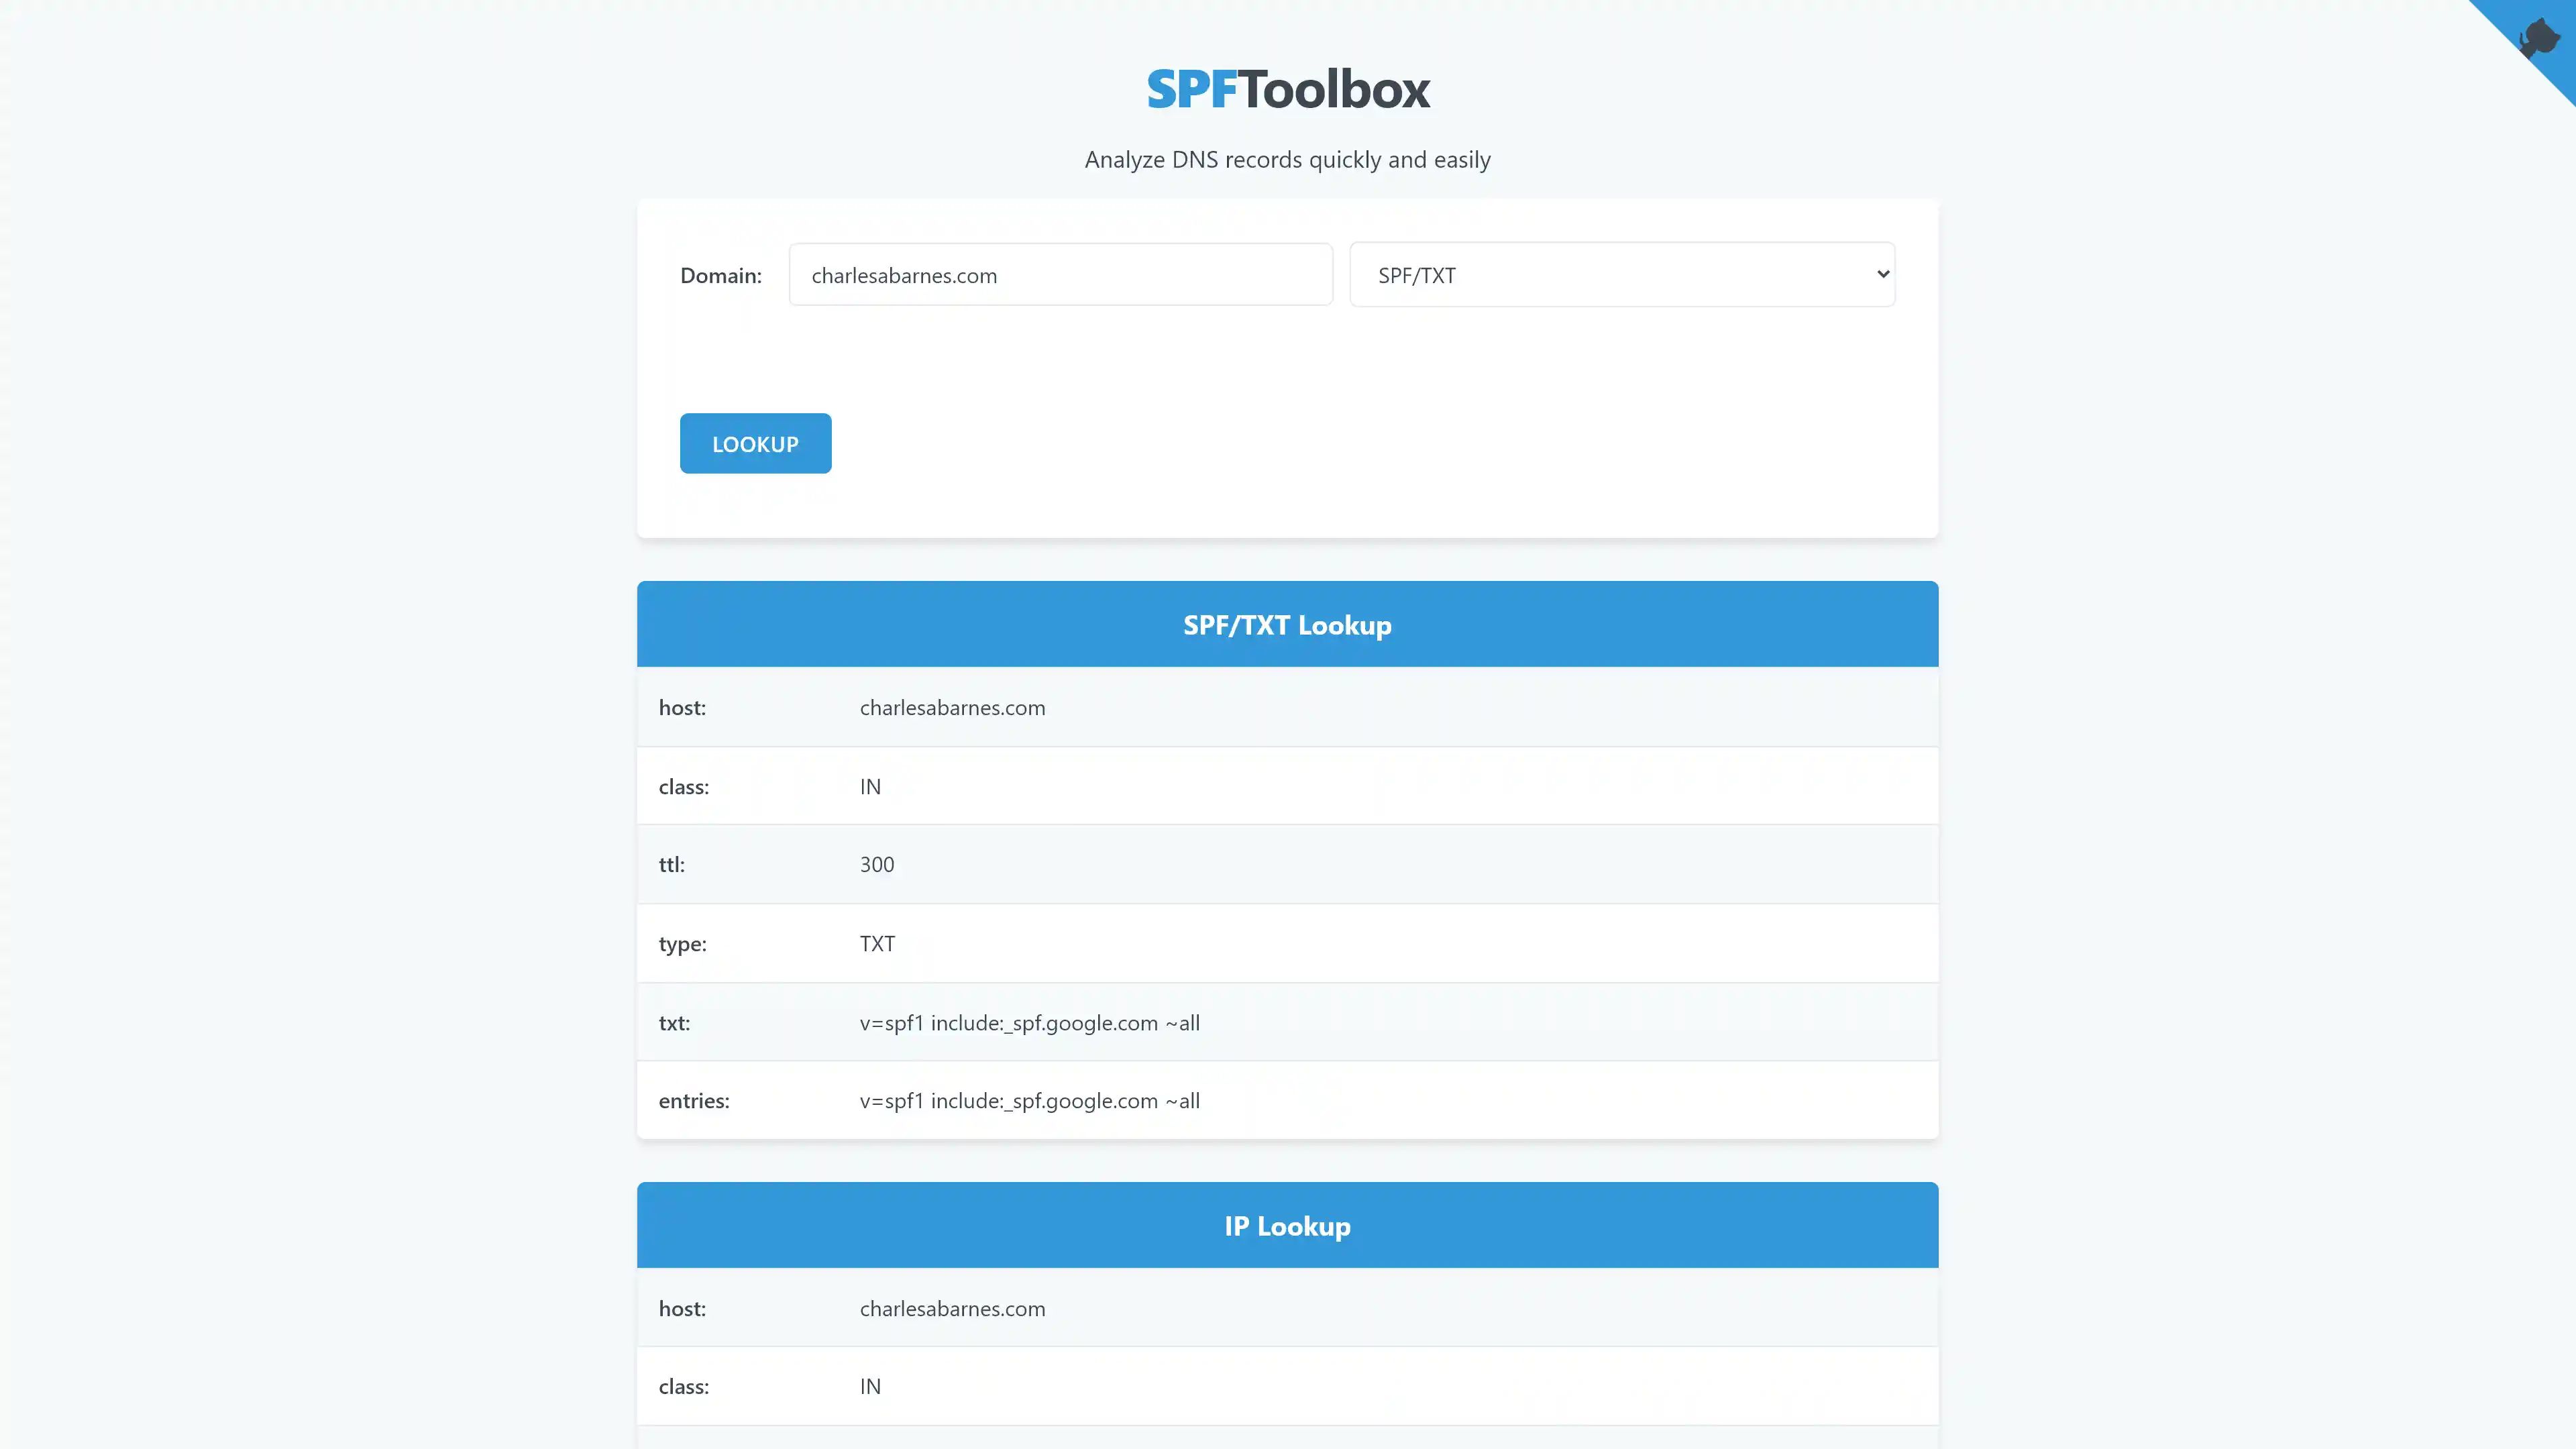Image resolution: width=2576 pixels, height=1449 pixels.
Task: Select the ttl value 300
Action: tap(877, 865)
